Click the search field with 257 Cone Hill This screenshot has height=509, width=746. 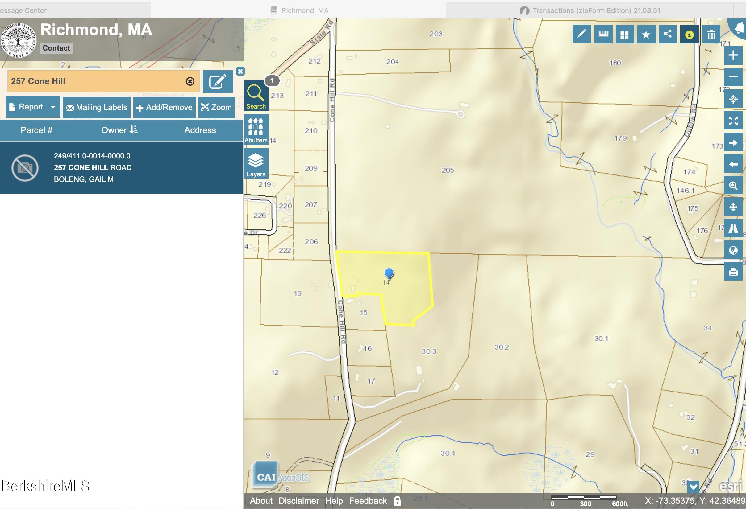pyautogui.click(x=104, y=81)
